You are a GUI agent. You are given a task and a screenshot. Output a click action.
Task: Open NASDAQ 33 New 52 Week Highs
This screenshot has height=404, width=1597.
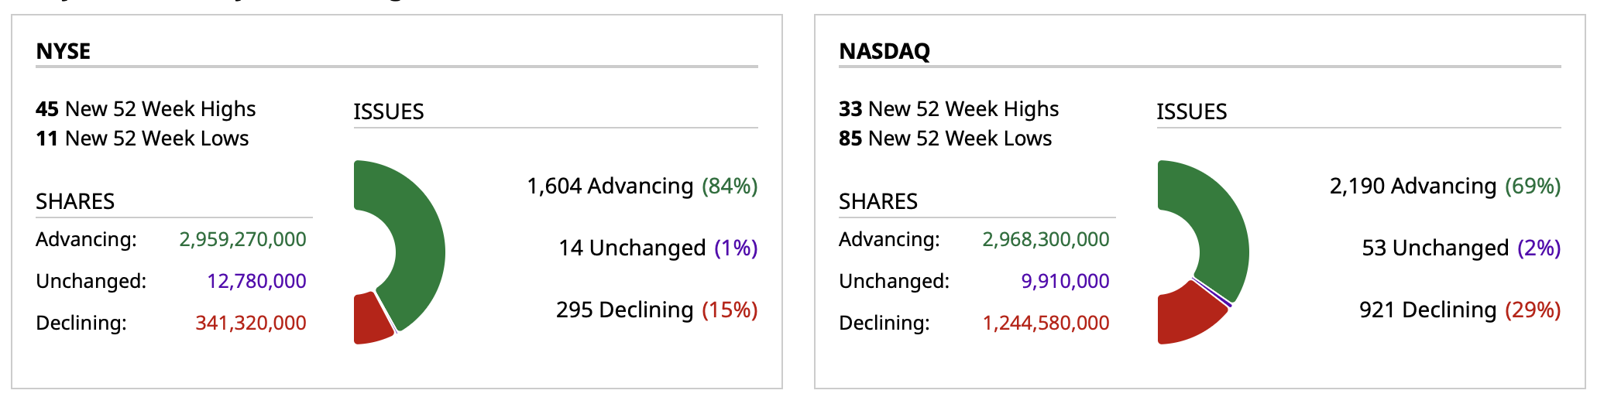tap(949, 109)
